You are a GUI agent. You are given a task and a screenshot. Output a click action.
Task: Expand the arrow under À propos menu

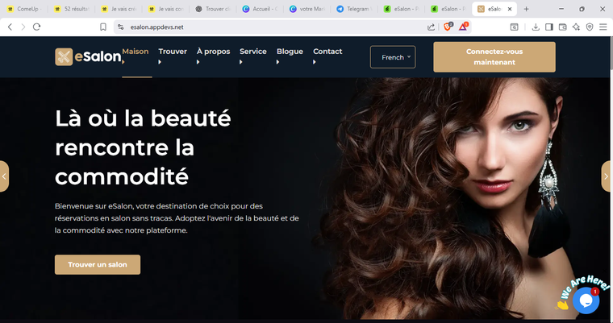pos(198,62)
